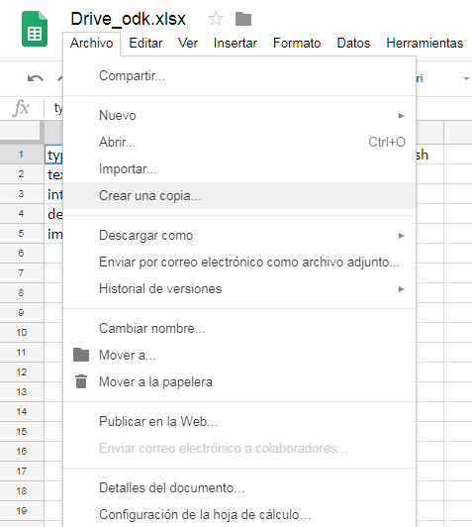472x527 pixels.
Task: Select Cambiar nombre... entry
Action: (x=239, y=328)
